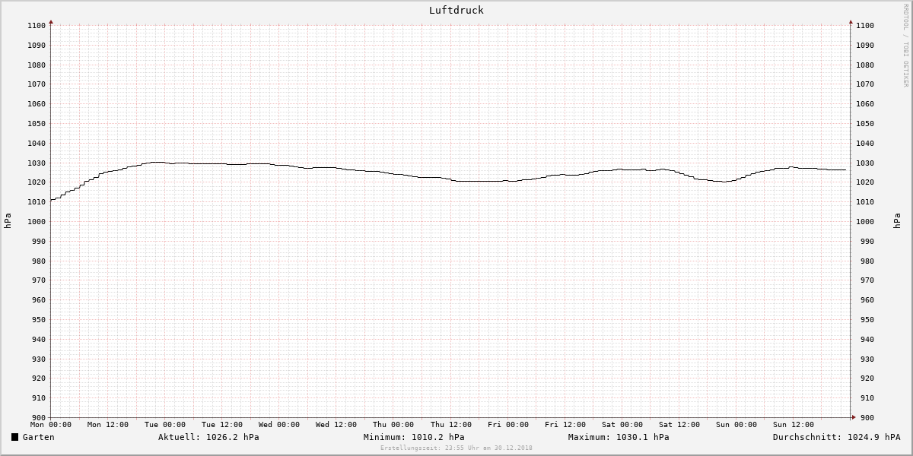Click the Wed 12:00 x-axis label

(336, 425)
